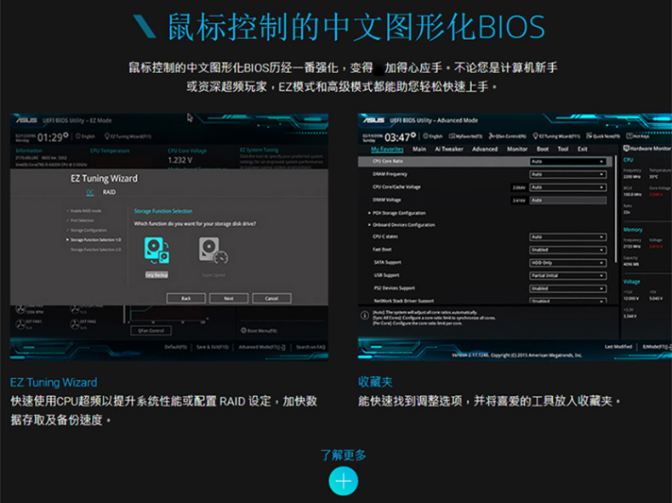The image size is (672, 503).
Task: Open Hot Keys in the toolbar
Action: coord(638,136)
